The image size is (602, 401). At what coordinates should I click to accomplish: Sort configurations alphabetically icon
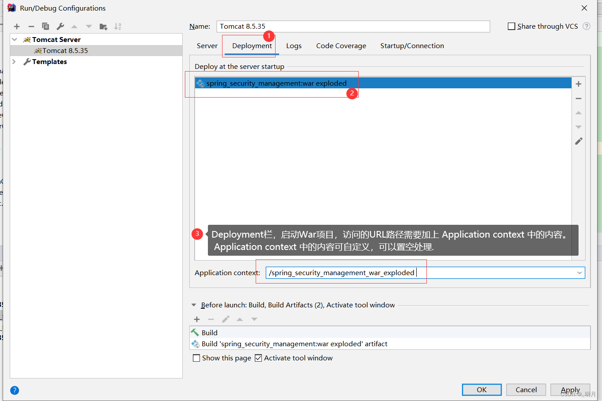[118, 26]
